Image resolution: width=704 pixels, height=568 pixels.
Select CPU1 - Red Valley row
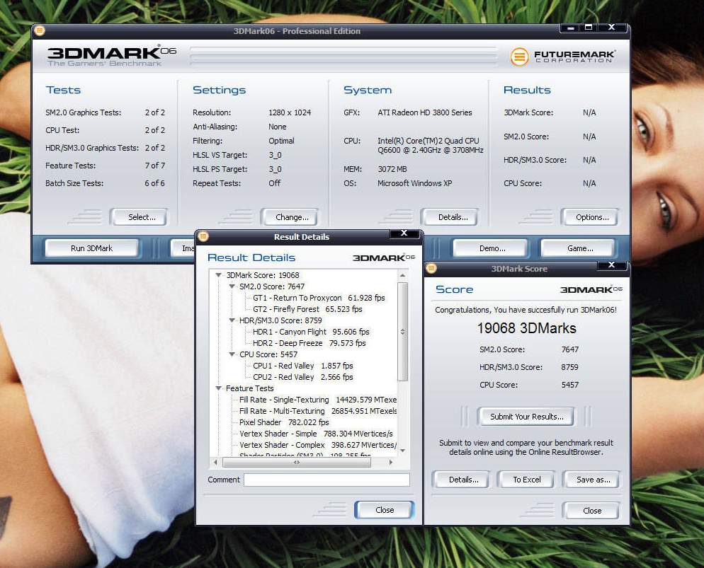pos(303,366)
